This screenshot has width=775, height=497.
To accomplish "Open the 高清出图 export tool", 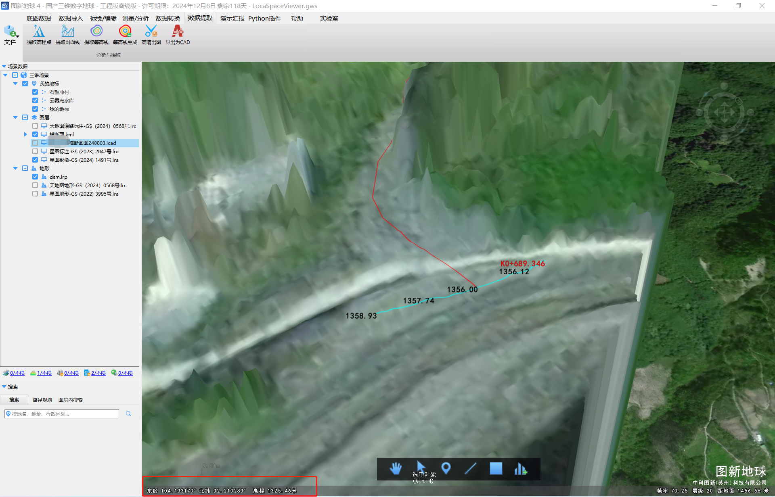I will [151, 31].
